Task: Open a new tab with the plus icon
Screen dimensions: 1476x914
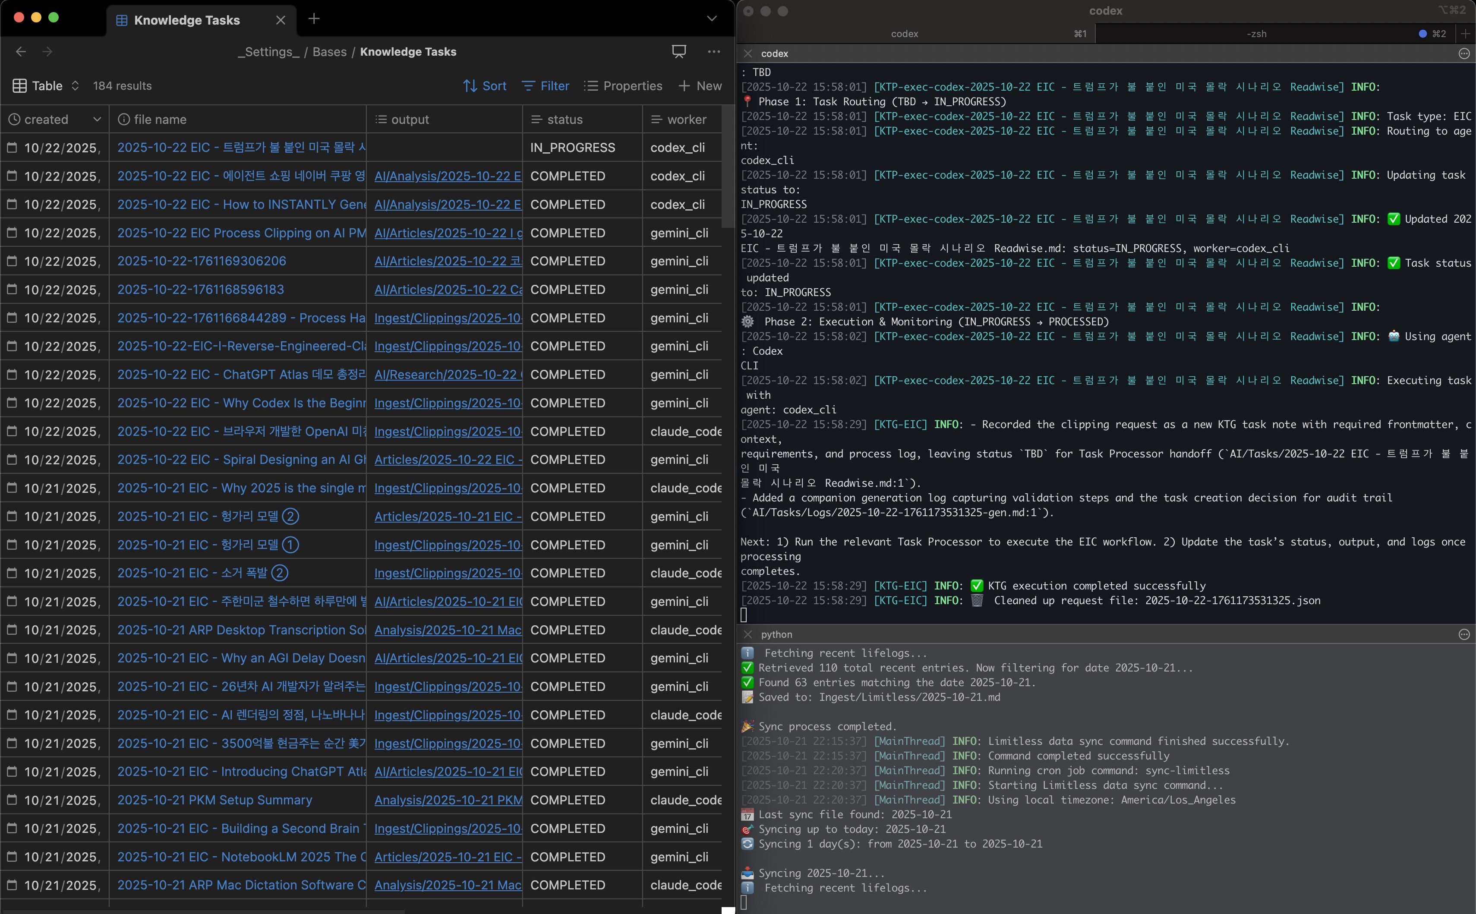Action: (x=314, y=19)
